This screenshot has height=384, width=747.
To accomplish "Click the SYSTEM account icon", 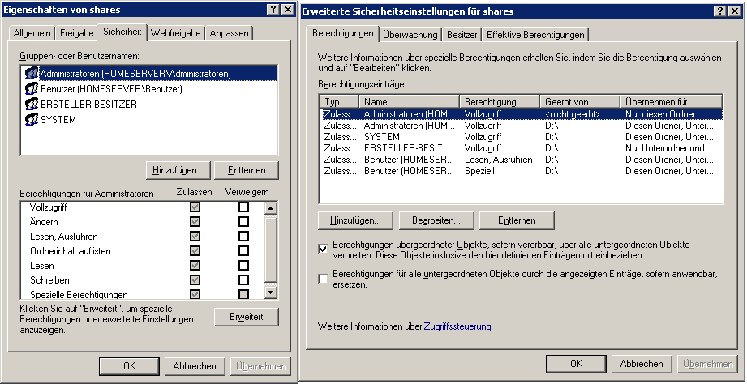I will pos(32,119).
